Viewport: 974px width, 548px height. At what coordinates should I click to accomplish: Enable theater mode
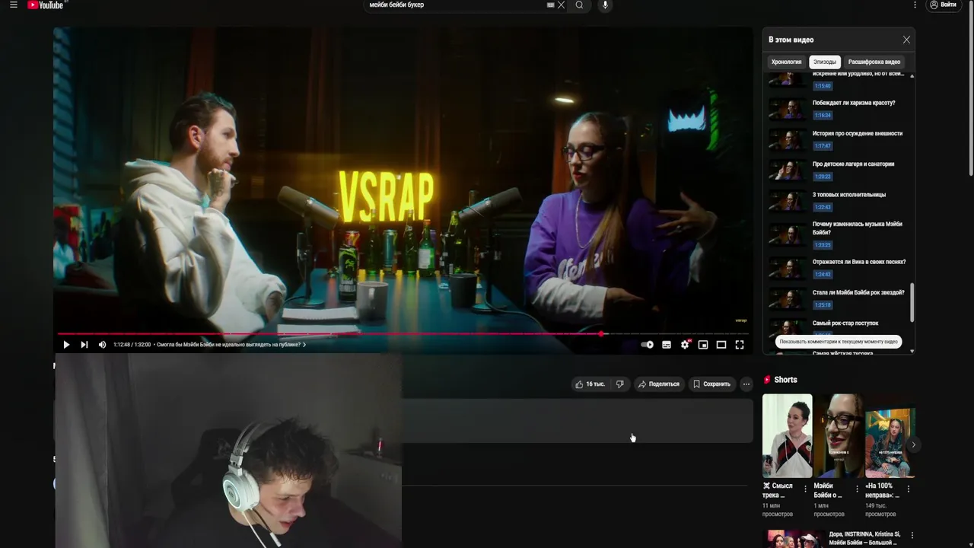[721, 345]
